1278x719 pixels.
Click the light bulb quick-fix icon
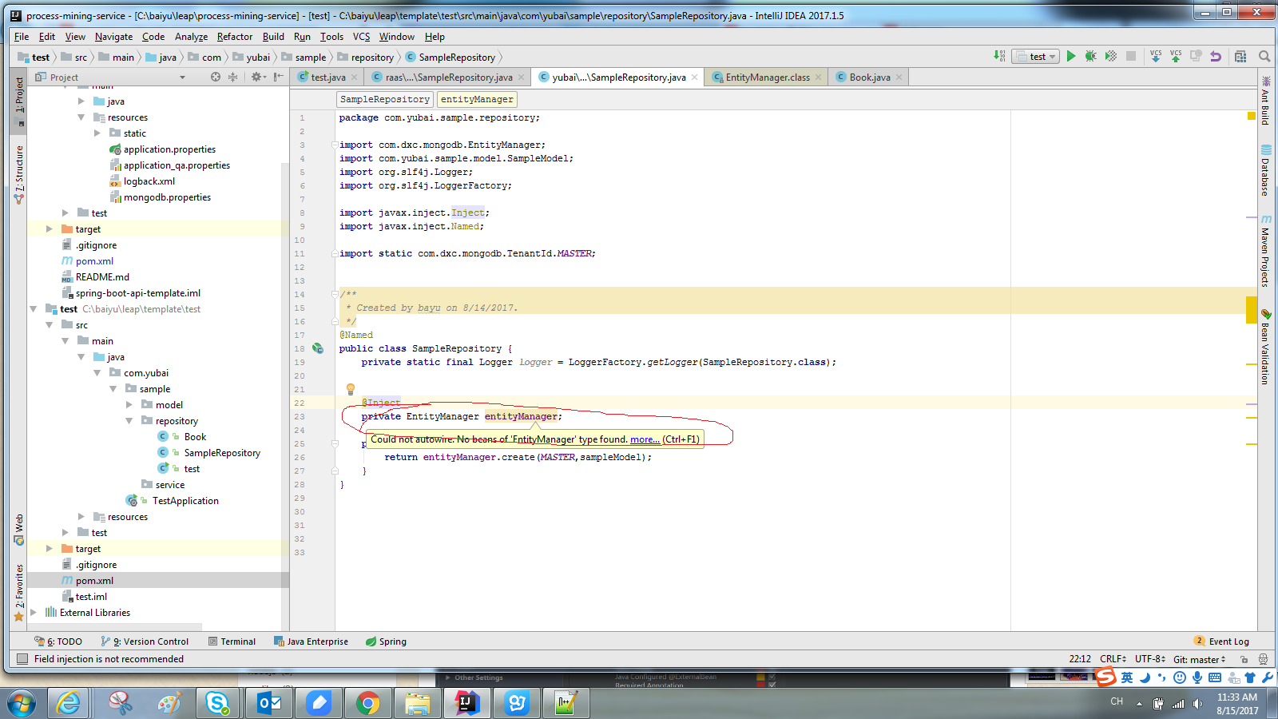[x=350, y=389]
